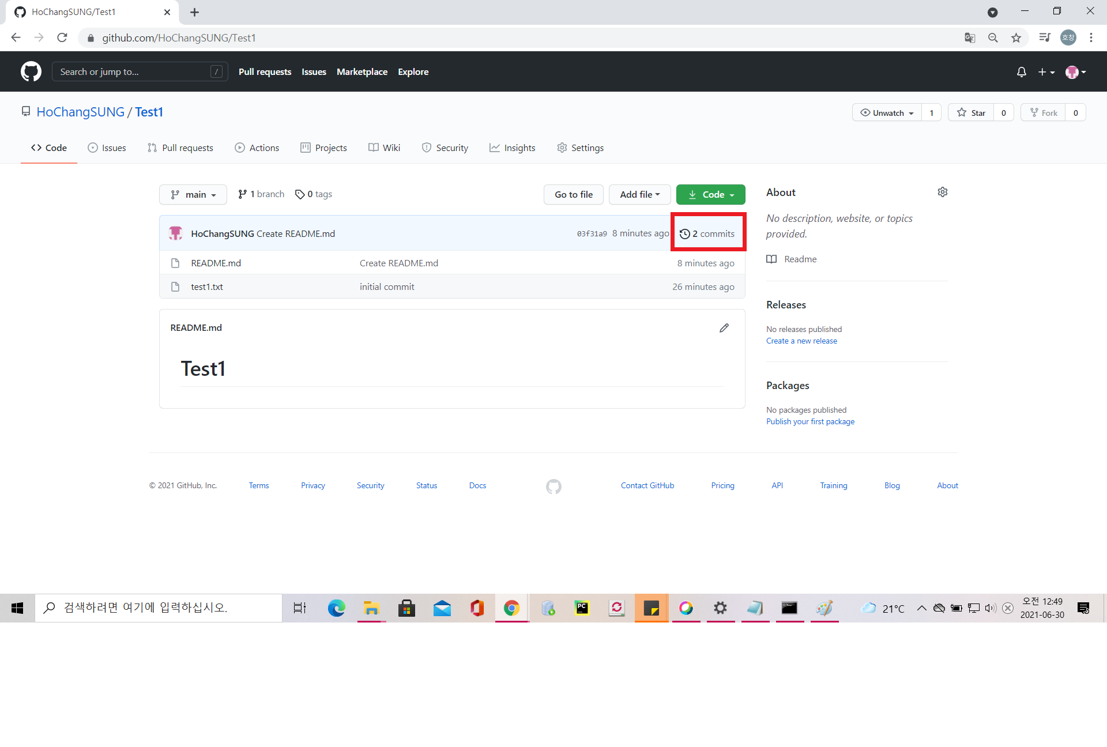This screenshot has height=747, width=1107.
Task: Expand the main branch dropdown
Action: pos(193,195)
